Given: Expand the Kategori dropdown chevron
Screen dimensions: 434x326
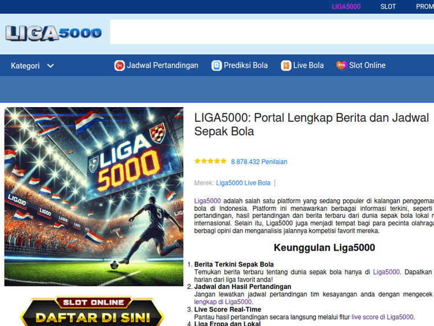Looking at the screenshot, I should [x=50, y=66].
